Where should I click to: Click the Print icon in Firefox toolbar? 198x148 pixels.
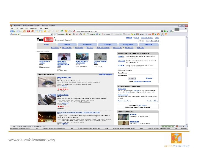(70, 31)
